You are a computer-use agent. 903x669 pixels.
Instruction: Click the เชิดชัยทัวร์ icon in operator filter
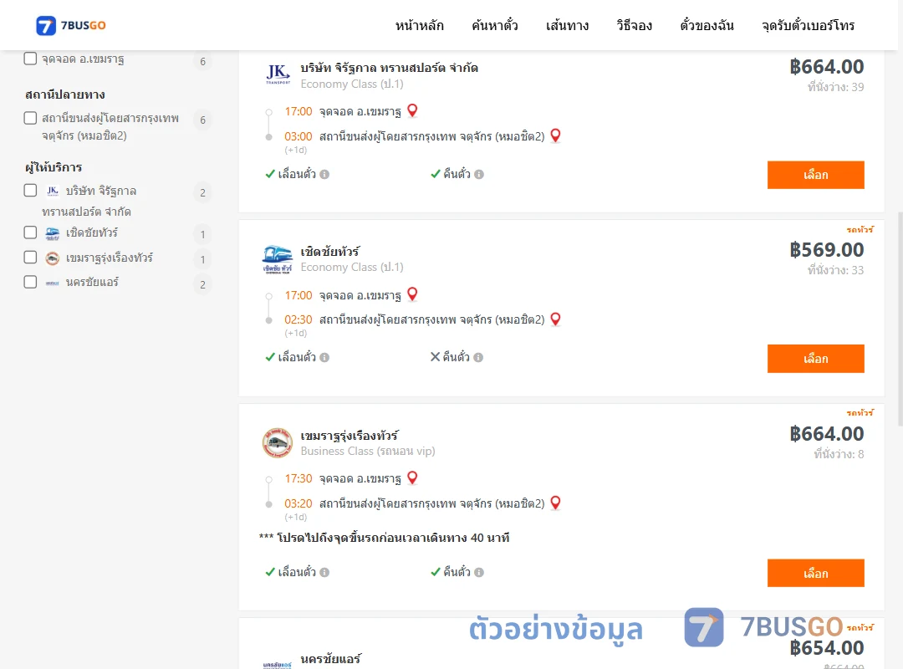[53, 233]
